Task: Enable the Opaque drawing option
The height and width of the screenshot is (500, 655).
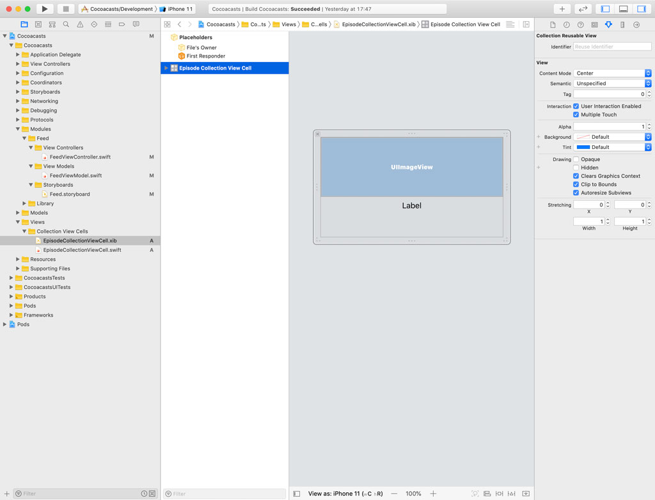Action: pyautogui.click(x=575, y=159)
